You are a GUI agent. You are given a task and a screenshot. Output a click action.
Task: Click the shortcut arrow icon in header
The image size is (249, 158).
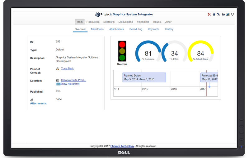click(228, 14)
